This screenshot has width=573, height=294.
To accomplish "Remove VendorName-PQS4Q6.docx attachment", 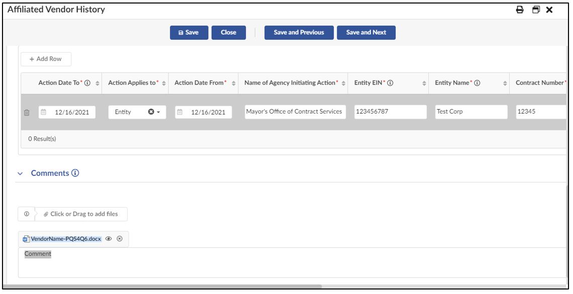I will pos(120,239).
